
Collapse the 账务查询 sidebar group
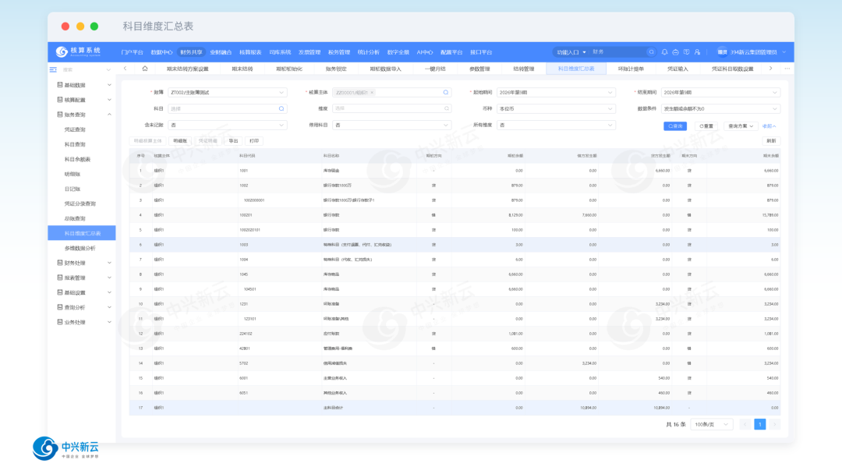[82, 115]
